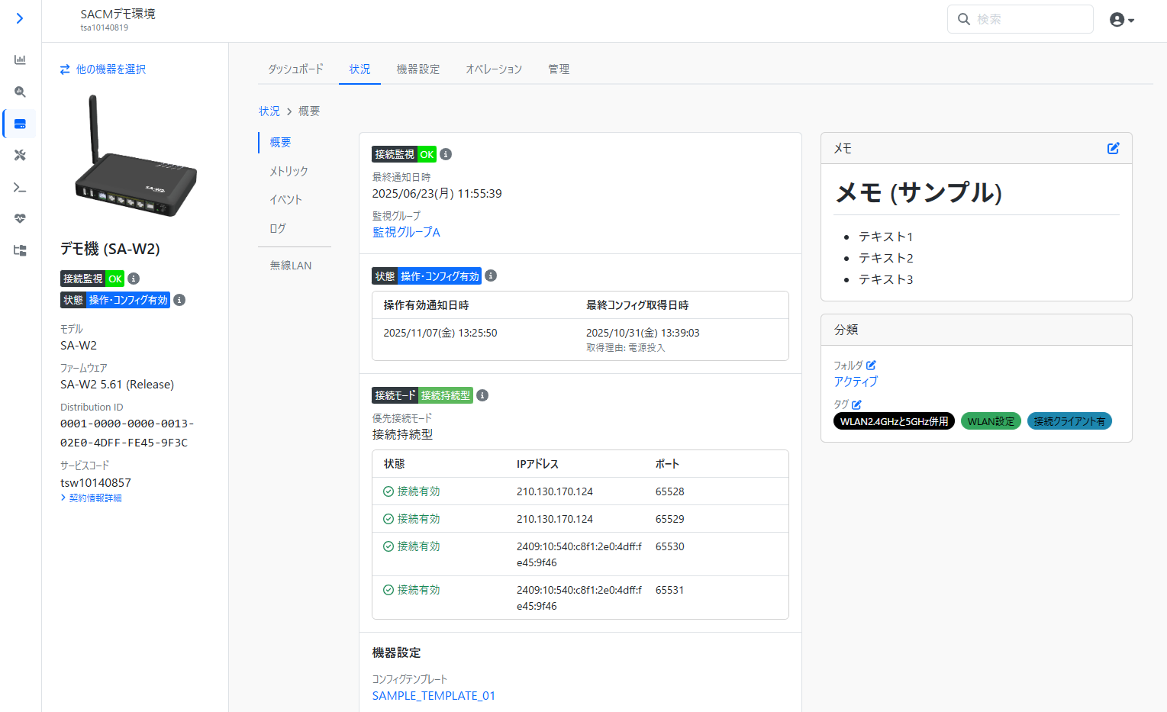Open the wrench tools icon in sidebar
Screen dimensions: 1167x712
[20, 155]
